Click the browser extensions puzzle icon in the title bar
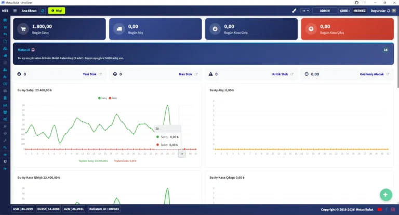Image resolution: width=399 pixels, height=215 pixels. (x=357, y=3)
